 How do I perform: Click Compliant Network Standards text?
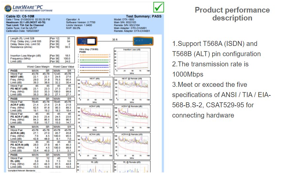pos(22,170)
